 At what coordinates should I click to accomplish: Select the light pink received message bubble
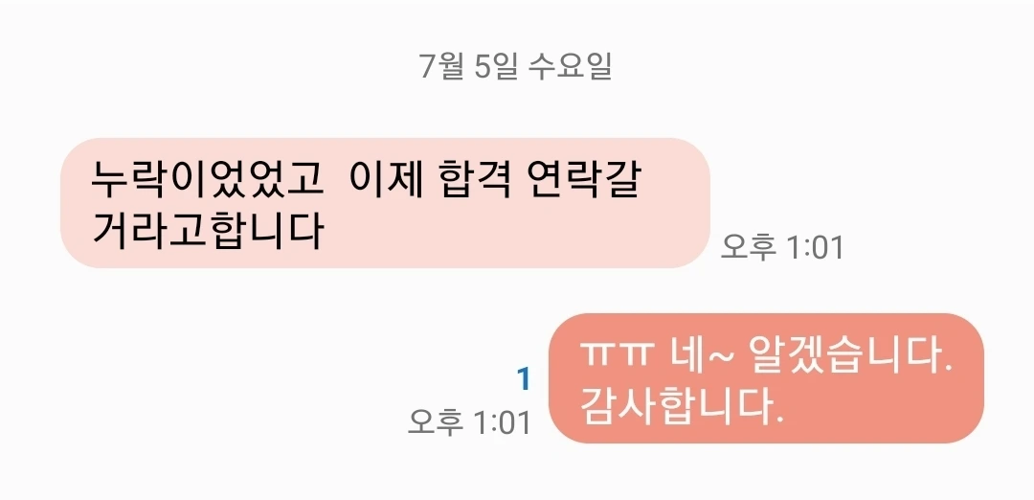click(x=385, y=202)
